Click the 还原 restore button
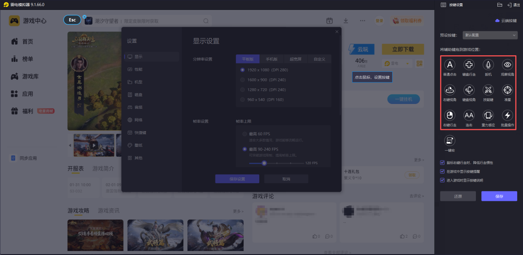Viewport: 523px width, 255px height. pos(458,196)
